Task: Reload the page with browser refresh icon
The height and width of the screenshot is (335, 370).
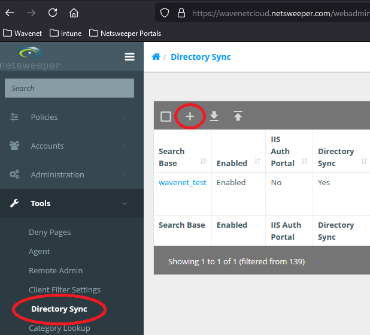Action: pos(53,13)
